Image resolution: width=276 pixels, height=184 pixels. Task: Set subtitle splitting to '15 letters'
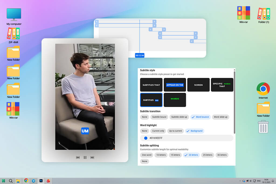click(175, 155)
